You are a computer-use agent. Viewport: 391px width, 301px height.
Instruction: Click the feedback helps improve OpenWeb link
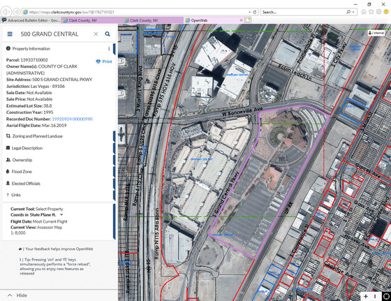click(59, 249)
